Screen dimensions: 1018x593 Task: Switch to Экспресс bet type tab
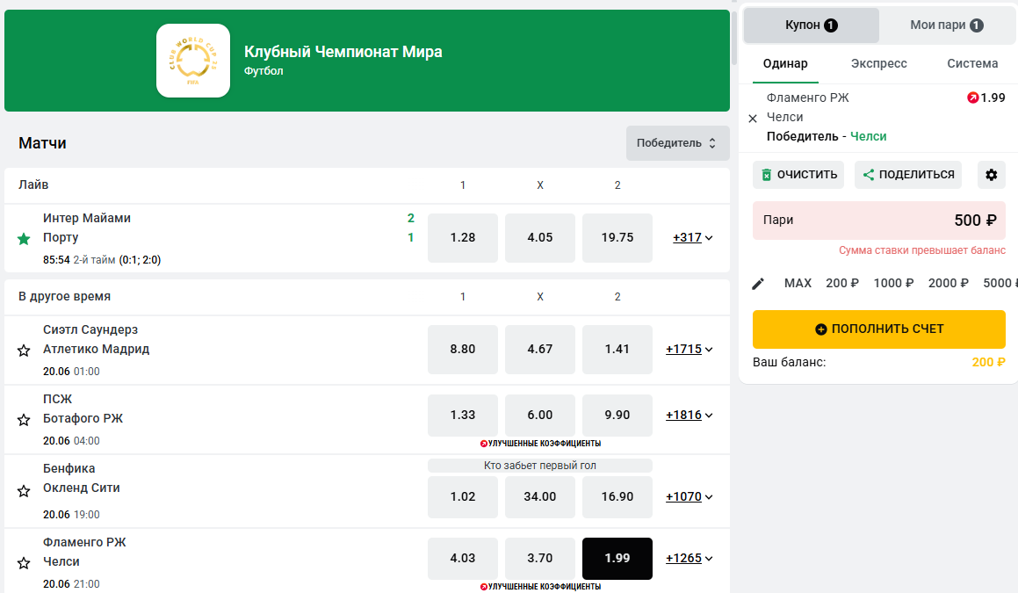[x=879, y=63]
